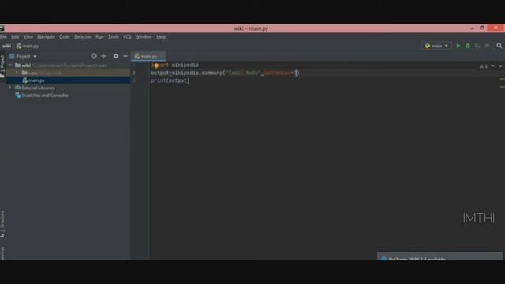The image size is (505, 284).
Task: Place cursor in print(output) line
Action: (170, 80)
